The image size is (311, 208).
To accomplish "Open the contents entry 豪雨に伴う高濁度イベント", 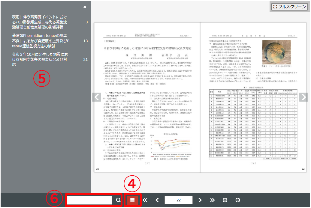I will click(x=39, y=22).
